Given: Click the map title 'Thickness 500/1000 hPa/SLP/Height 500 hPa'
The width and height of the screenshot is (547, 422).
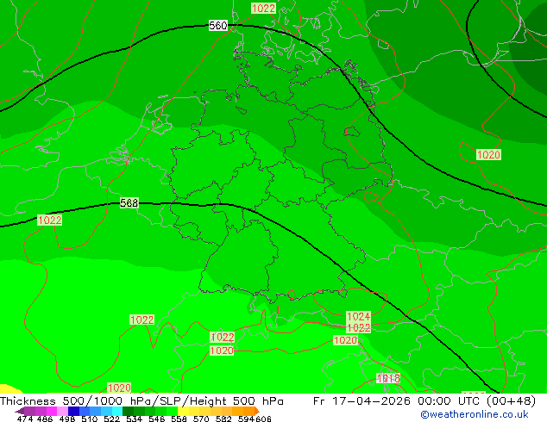Looking at the screenshot, I should pos(141,401).
